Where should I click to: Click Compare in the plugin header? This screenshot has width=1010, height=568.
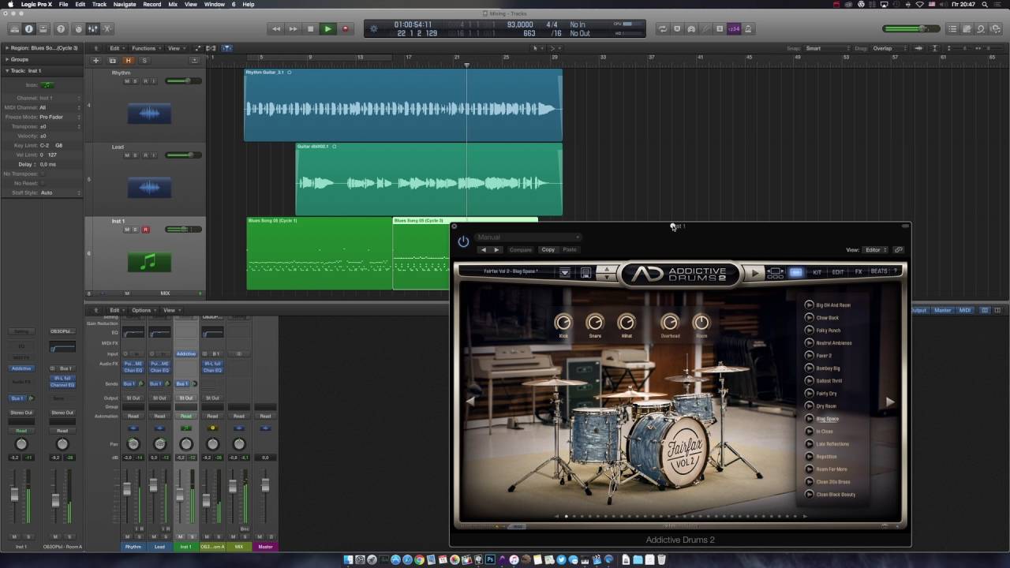pos(521,249)
